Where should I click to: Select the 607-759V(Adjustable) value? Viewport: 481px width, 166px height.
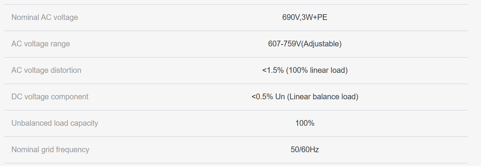pyautogui.click(x=305, y=44)
